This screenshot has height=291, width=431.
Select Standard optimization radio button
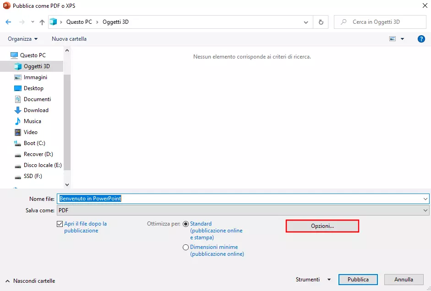(x=185, y=224)
